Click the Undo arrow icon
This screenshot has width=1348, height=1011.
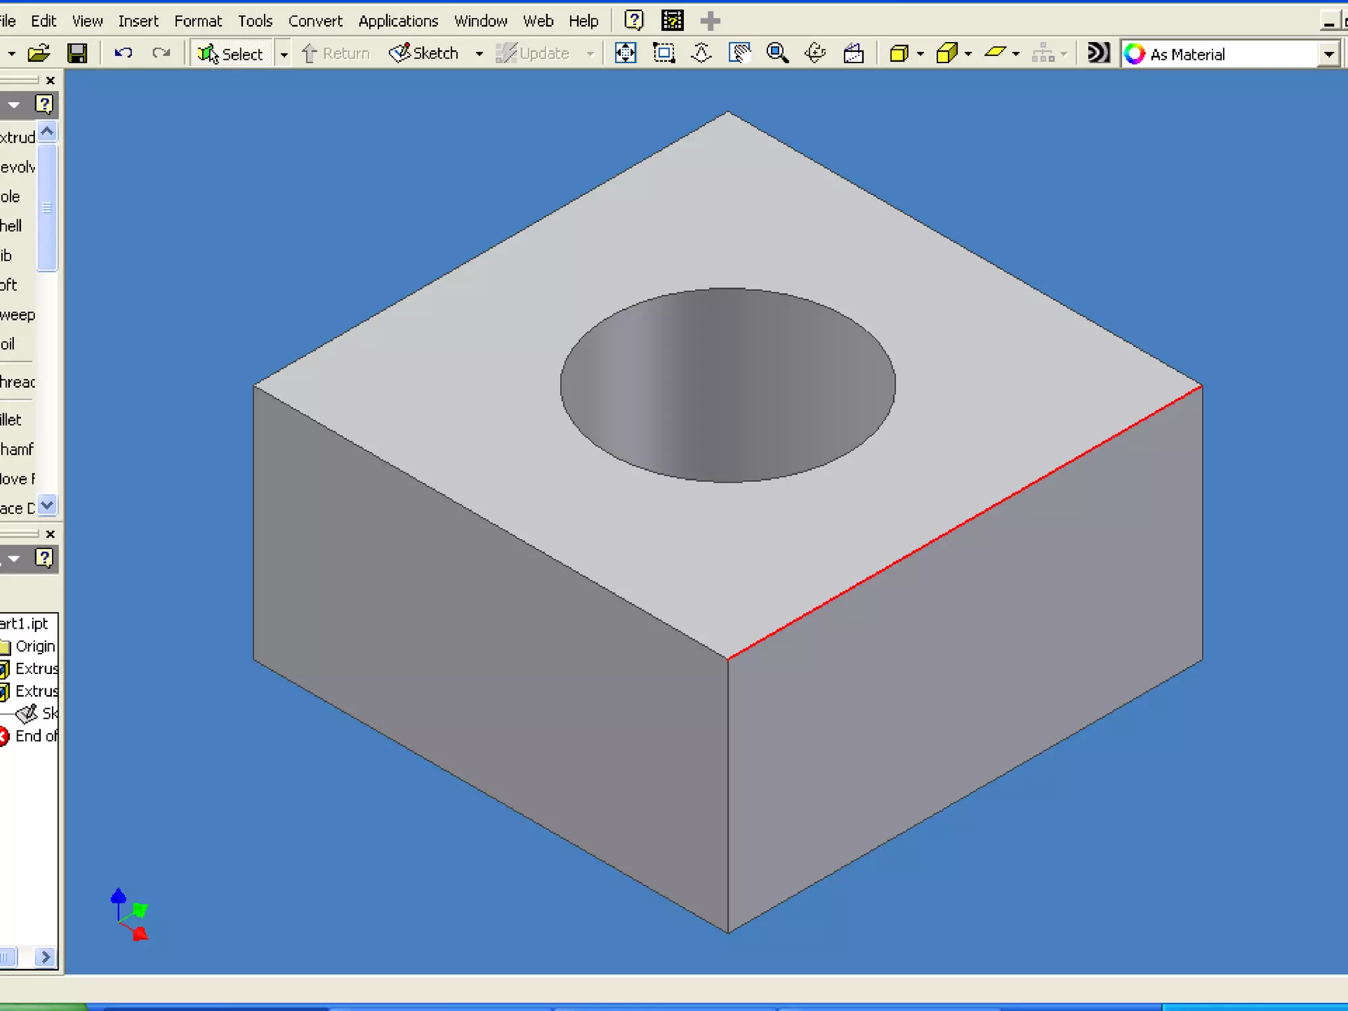point(123,53)
